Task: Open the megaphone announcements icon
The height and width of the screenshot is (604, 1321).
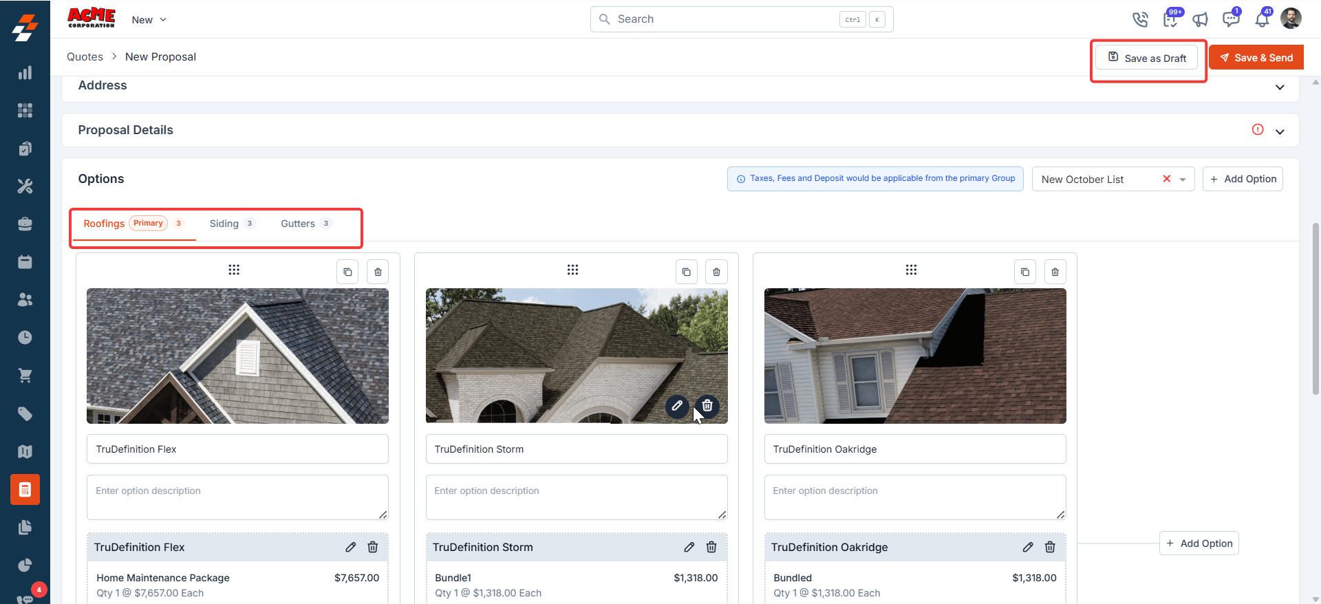Action: tap(1201, 19)
